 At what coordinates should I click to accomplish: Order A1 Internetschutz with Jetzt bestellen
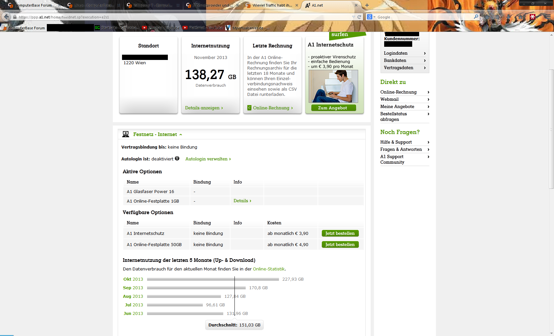tap(340, 233)
